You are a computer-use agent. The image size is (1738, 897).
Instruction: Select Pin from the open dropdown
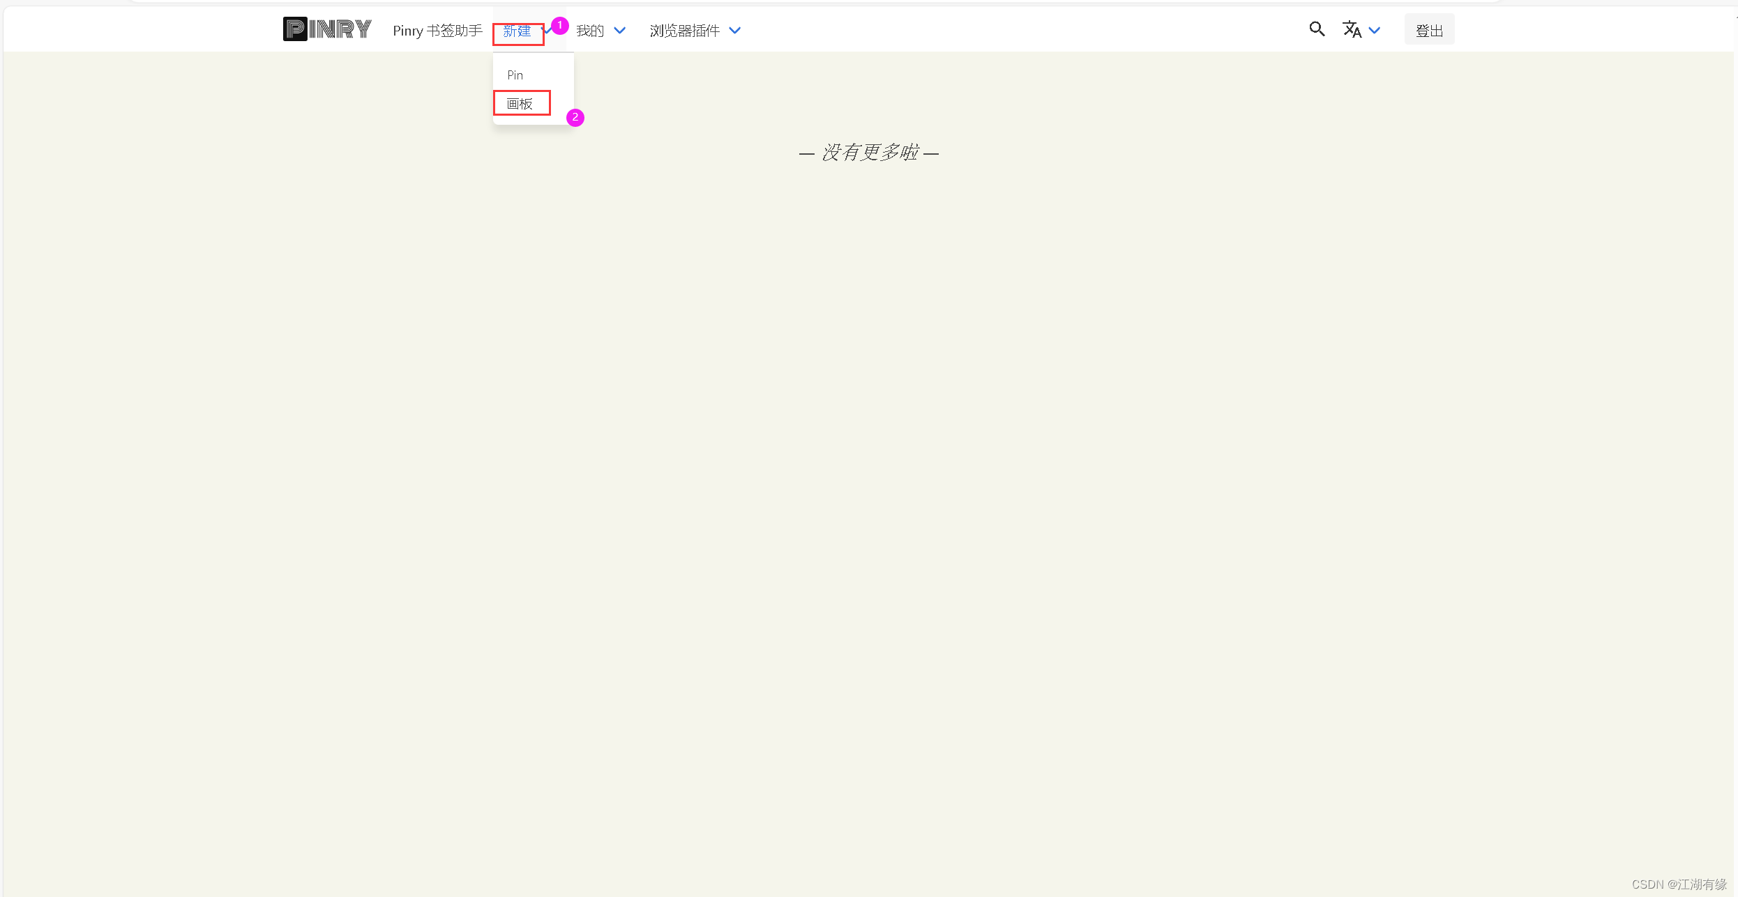[x=515, y=75]
